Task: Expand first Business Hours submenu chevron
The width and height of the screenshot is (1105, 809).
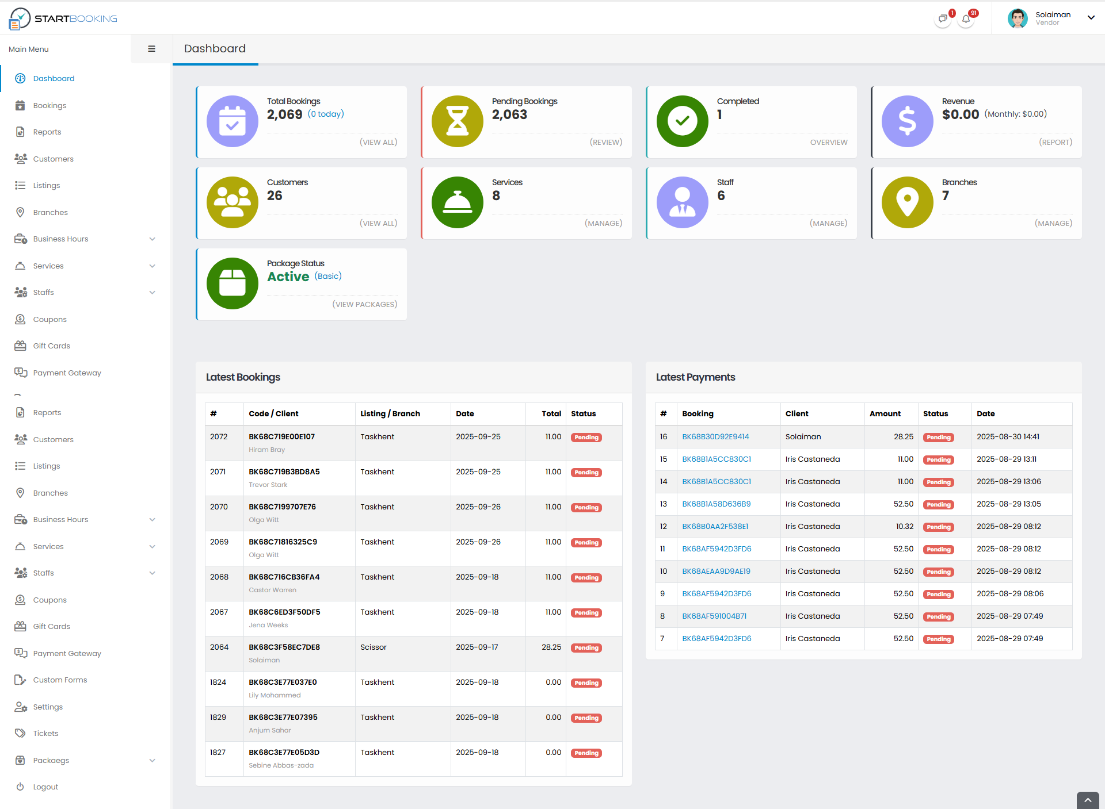Action: (152, 239)
